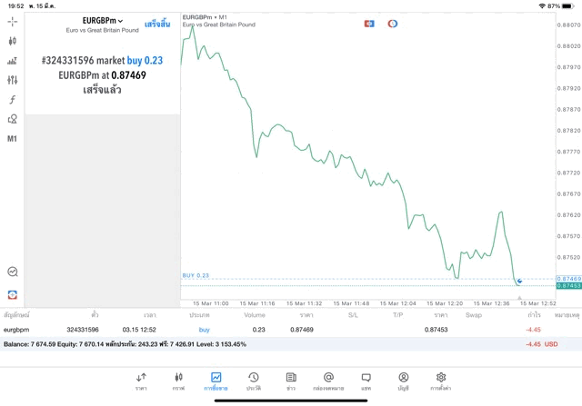Open the candlestick chart type icon
582x406 pixels.
coord(12,41)
